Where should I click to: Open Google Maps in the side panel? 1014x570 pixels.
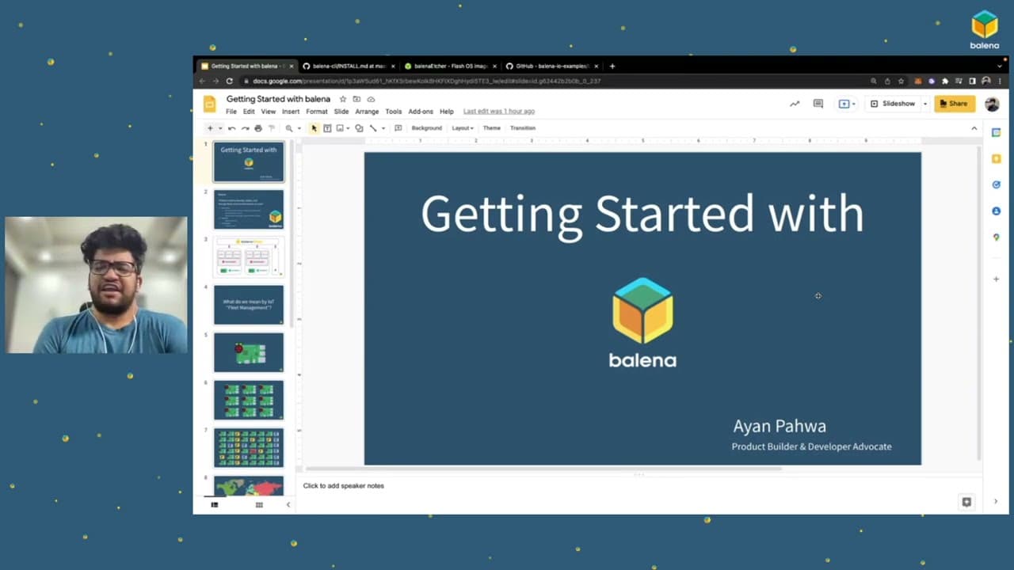tap(996, 237)
